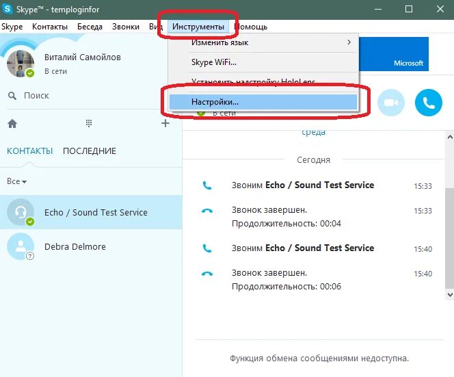Click Продолжительность: 00:06 text
The image size is (454, 377).
[286, 287]
